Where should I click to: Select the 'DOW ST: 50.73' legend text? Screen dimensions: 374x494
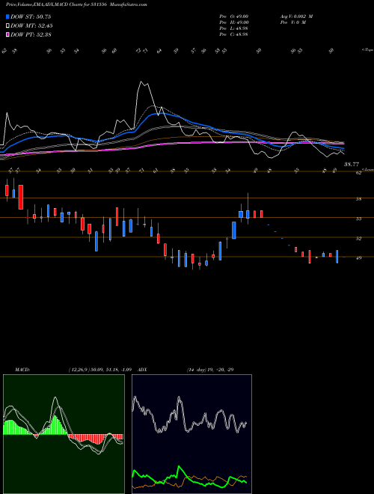click(31, 16)
